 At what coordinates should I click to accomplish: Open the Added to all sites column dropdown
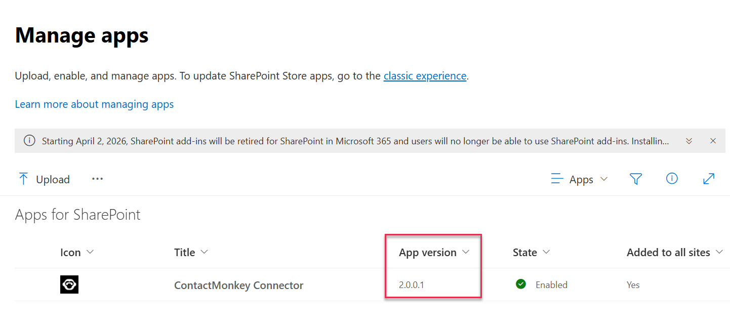click(x=675, y=252)
